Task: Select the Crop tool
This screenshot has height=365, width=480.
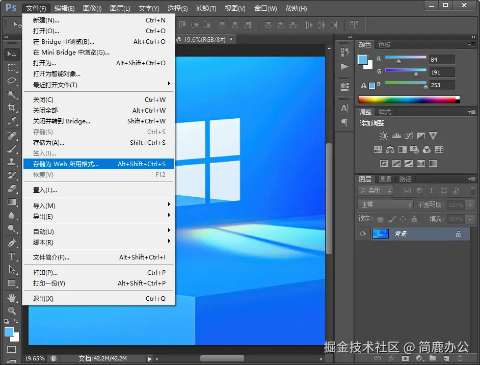Action: tap(12, 108)
